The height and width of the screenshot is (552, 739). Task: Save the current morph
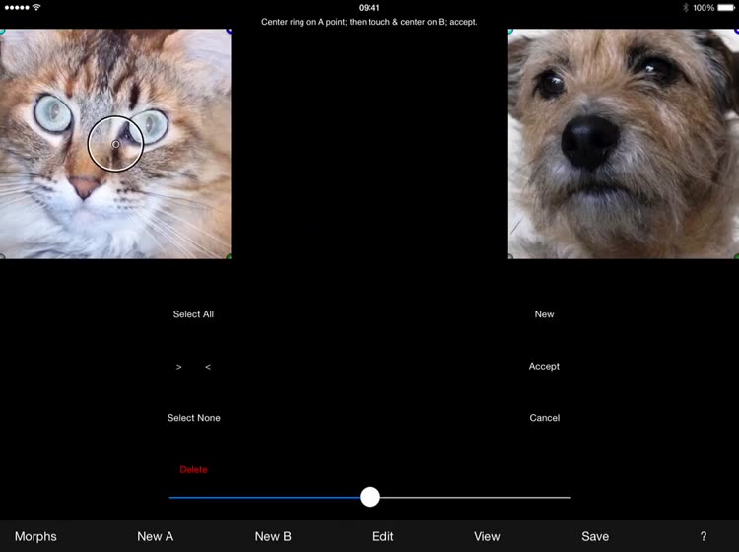point(595,536)
